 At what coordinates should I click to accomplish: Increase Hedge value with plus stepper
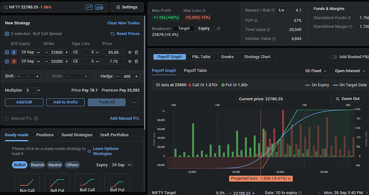point(136,76)
